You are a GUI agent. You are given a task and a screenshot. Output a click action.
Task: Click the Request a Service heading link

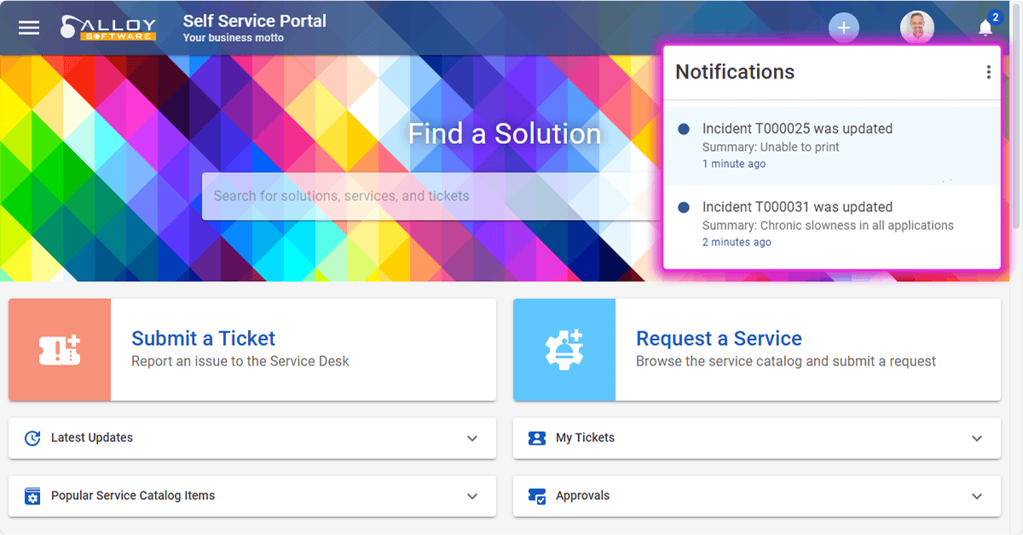[719, 338]
